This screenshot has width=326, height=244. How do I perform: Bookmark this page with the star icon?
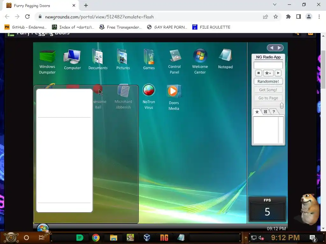pos(276,17)
